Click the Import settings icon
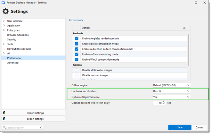Viewport: 212px width, 135px height. point(4,113)
